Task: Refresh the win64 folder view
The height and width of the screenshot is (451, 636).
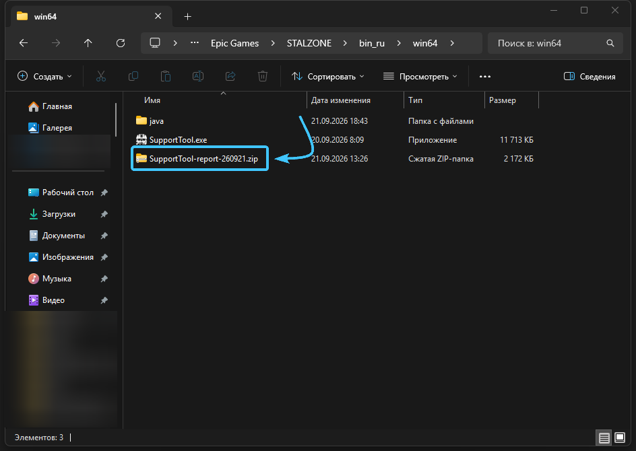Action: click(121, 43)
